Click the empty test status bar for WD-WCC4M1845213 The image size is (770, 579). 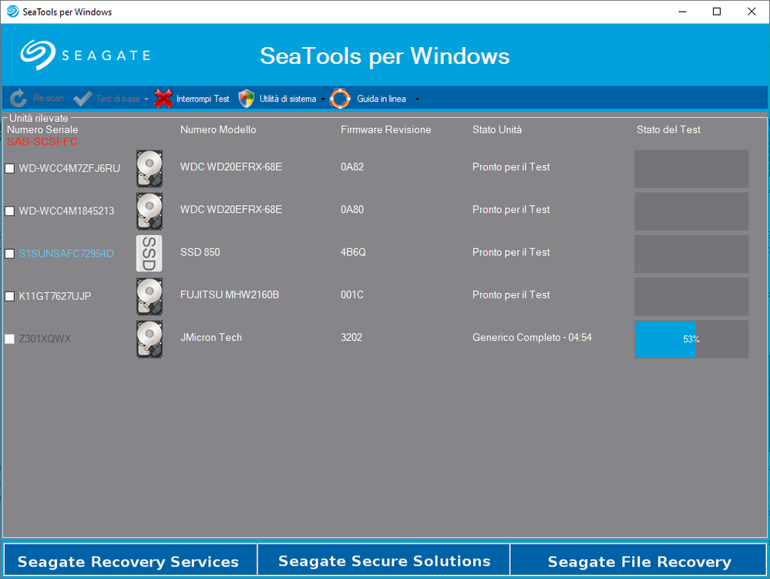click(x=691, y=211)
